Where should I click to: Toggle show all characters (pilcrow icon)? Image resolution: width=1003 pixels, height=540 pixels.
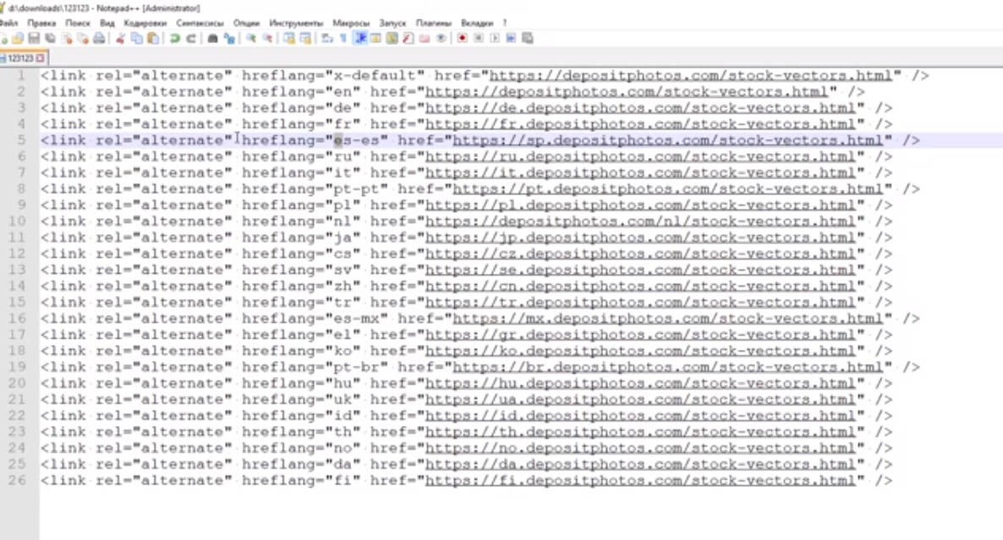click(343, 38)
